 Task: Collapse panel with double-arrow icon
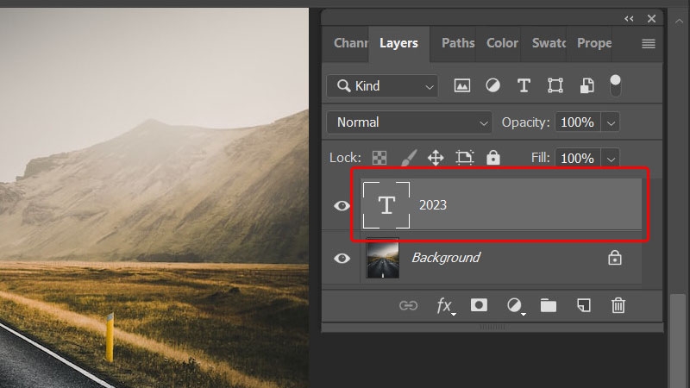click(x=629, y=18)
